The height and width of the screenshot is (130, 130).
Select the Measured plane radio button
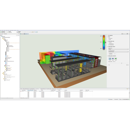pos(109,44)
